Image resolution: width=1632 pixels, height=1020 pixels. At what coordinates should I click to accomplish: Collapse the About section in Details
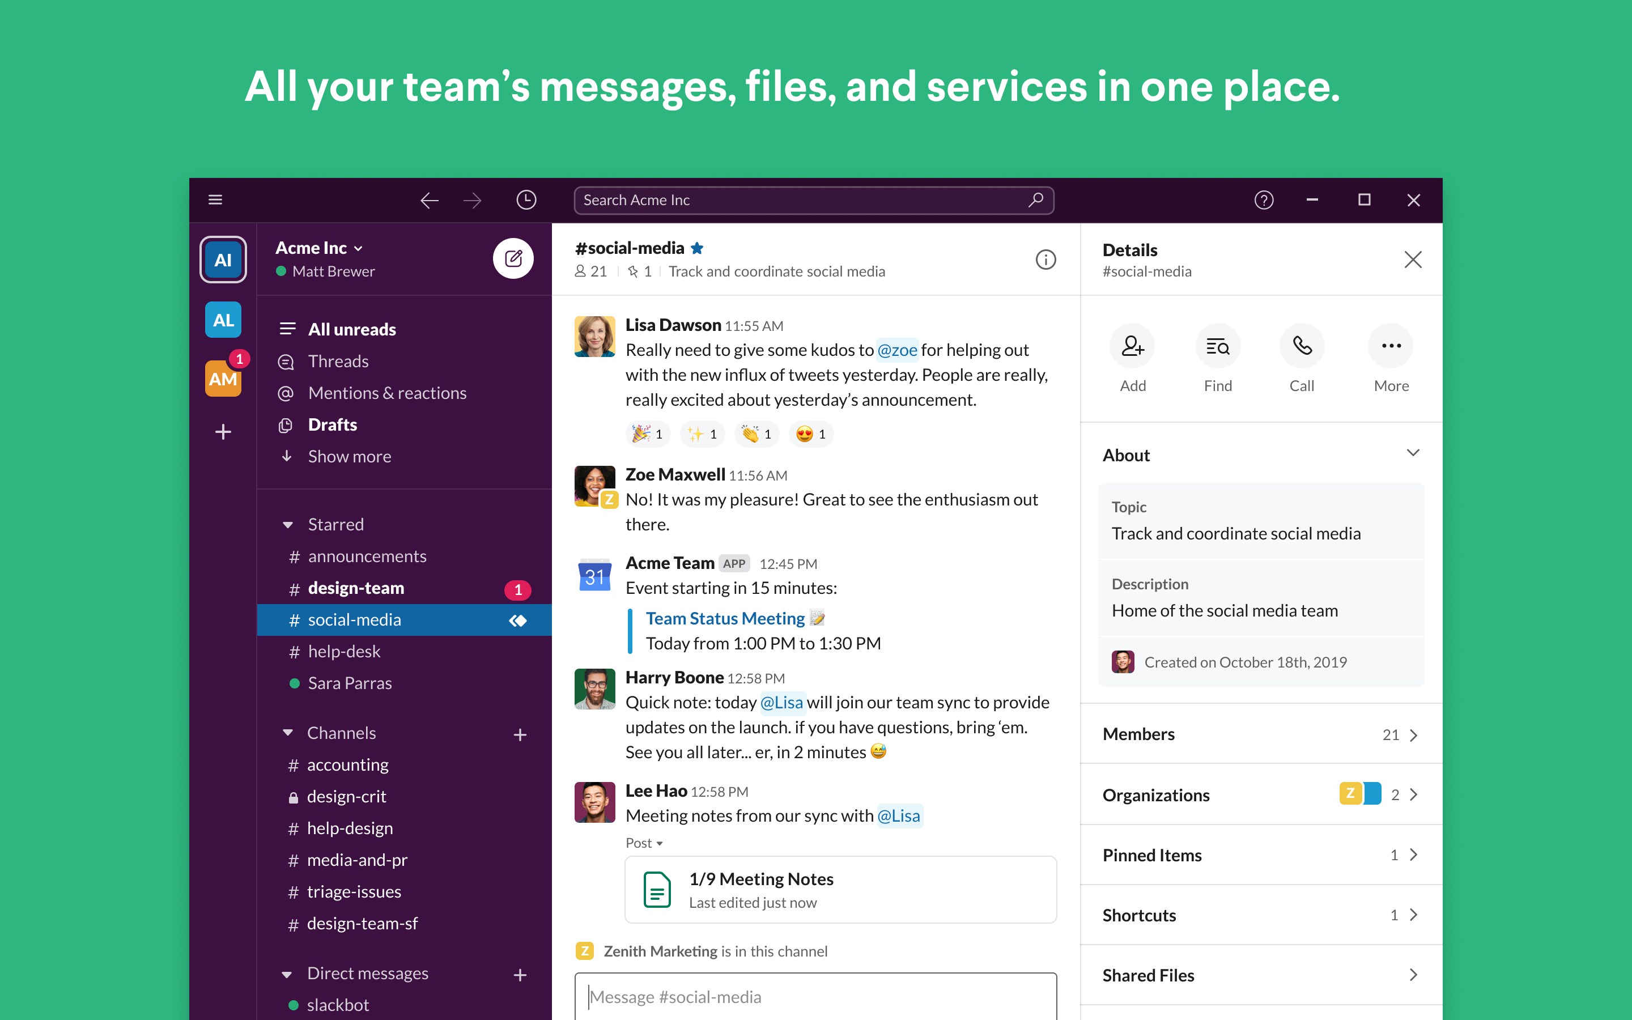(x=1413, y=453)
